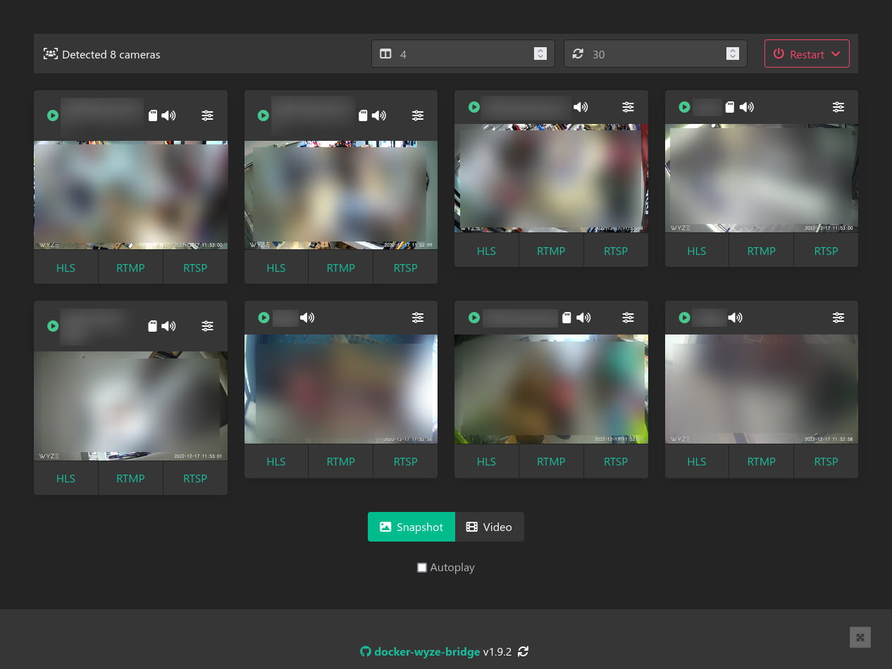Viewport: 892px width, 669px height.
Task: Switch preview mode to Snapshot
Action: coord(411,527)
